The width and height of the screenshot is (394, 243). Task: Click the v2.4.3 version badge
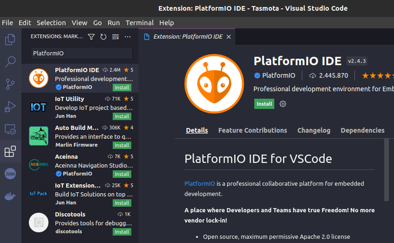point(357,61)
